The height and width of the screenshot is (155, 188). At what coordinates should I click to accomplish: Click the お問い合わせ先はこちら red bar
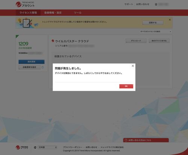click(146, 140)
